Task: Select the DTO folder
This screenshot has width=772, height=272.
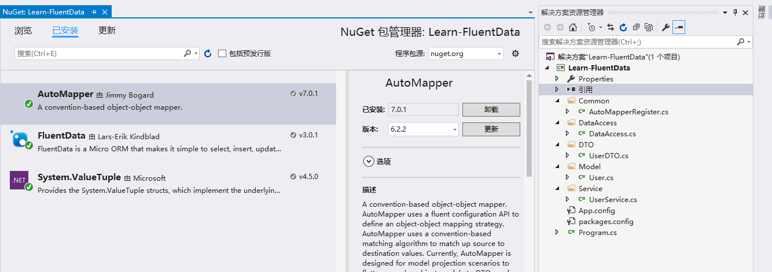Action: 586,144
